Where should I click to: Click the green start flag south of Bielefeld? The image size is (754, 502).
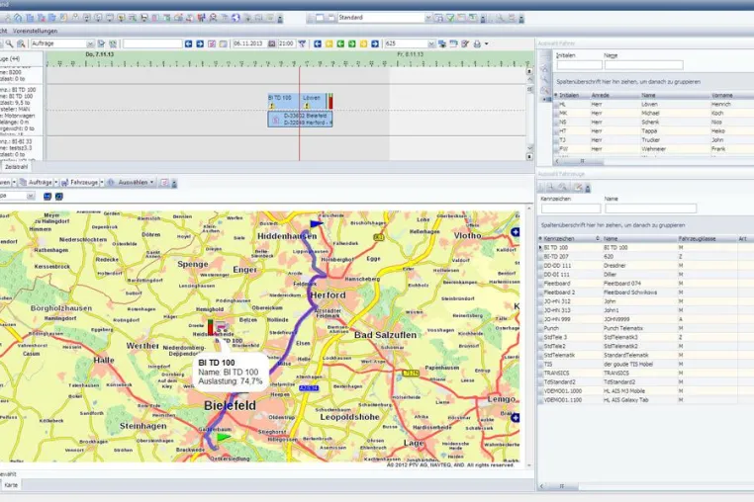click(x=223, y=437)
